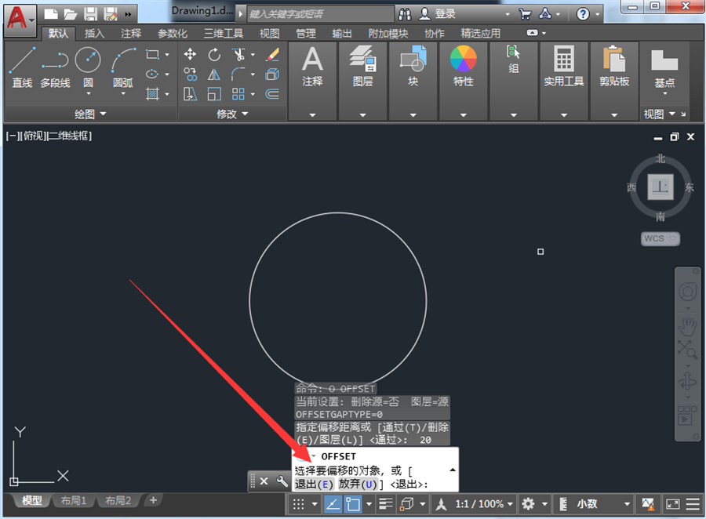Image resolution: width=706 pixels, height=519 pixels.
Task: Activate the Copy tool
Action: pos(190,74)
